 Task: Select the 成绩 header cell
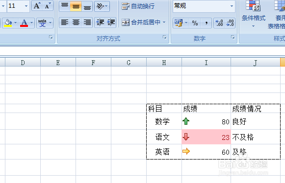pos(206,109)
